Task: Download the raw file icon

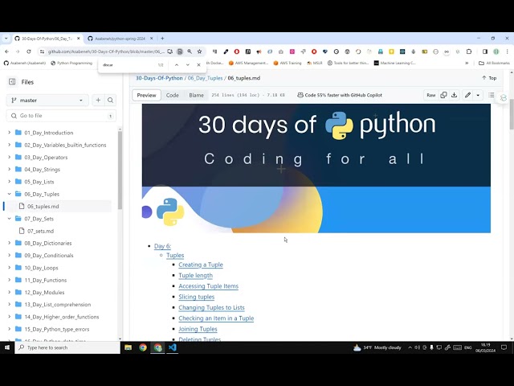Action: pos(455,95)
